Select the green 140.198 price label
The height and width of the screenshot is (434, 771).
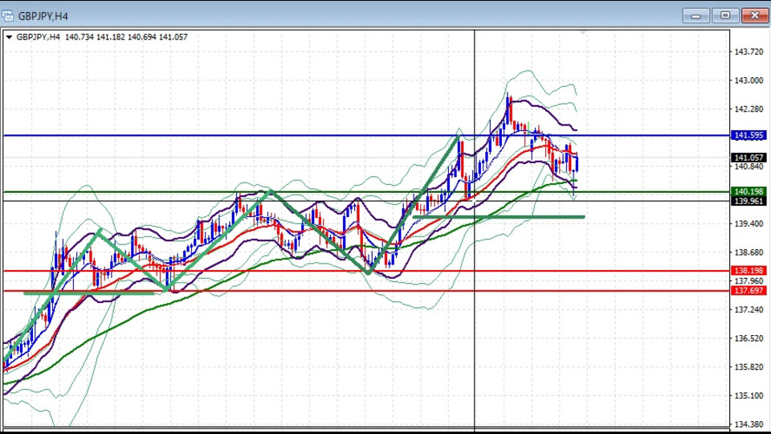point(749,191)
